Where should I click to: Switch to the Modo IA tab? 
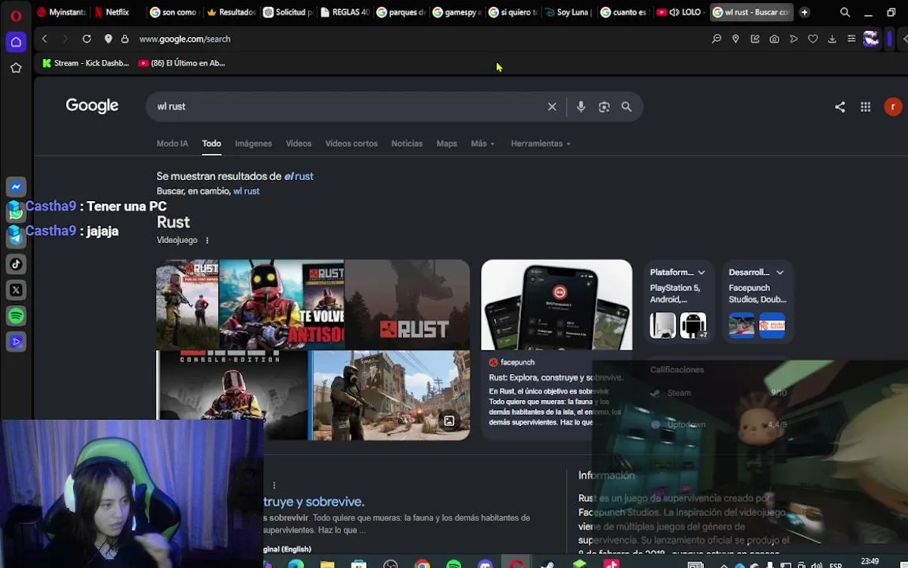(172, 143)
